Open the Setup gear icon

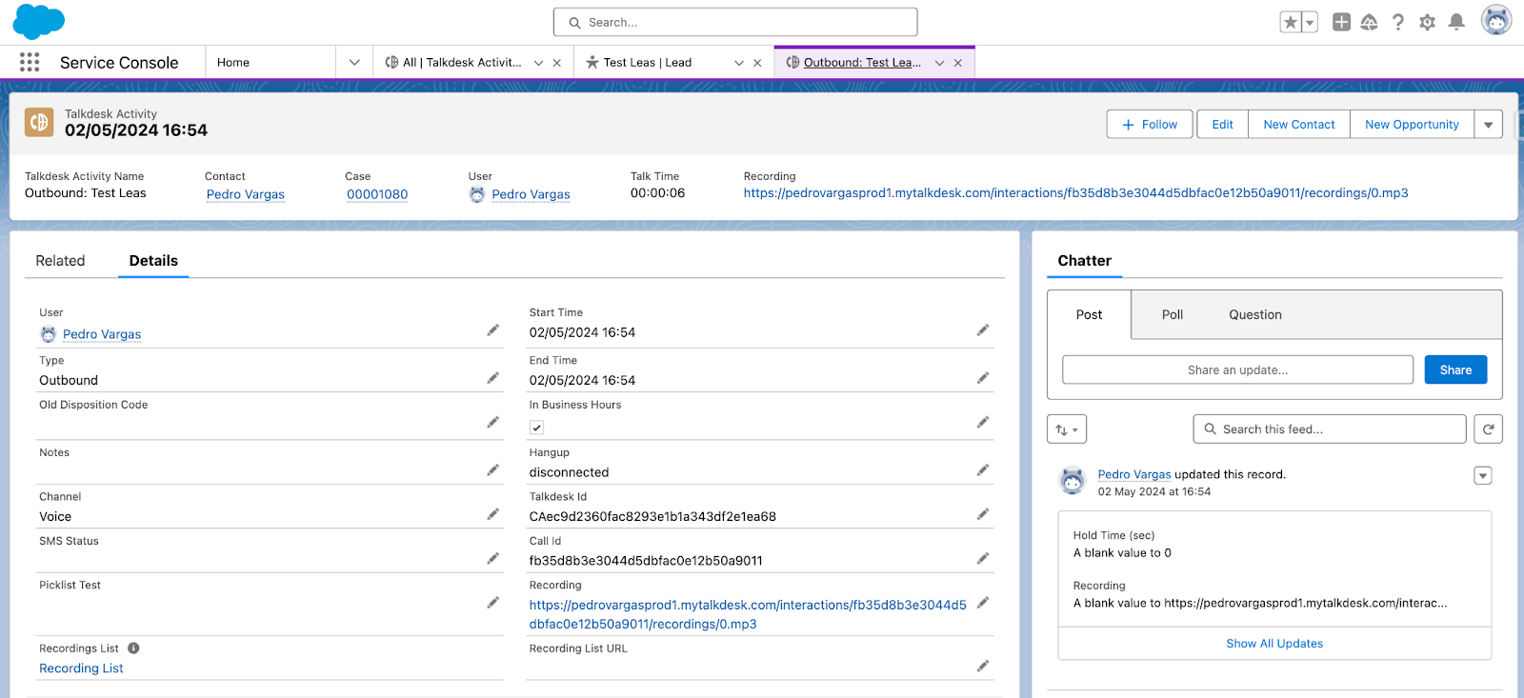click(1427, 22)
